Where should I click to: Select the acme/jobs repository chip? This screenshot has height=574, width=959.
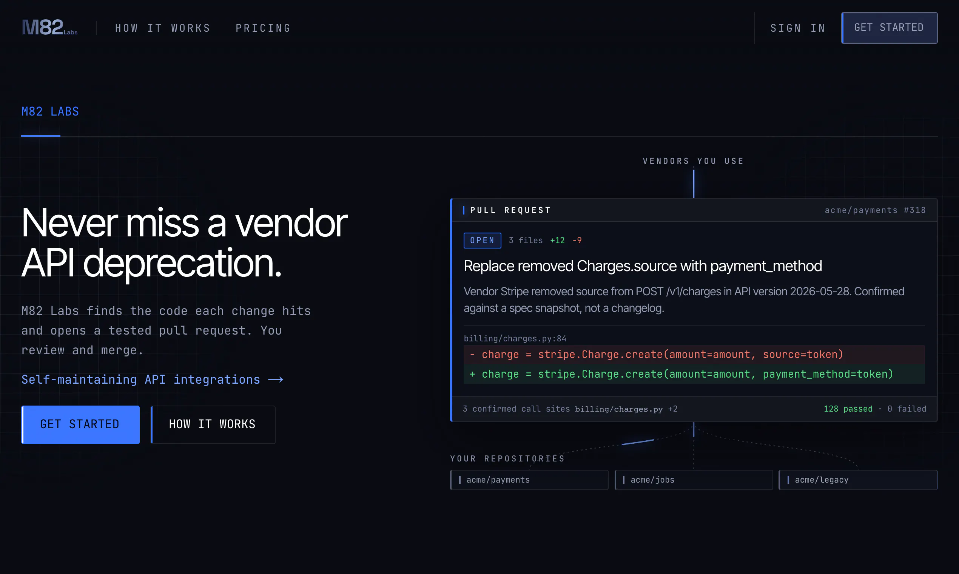[694, 480]
